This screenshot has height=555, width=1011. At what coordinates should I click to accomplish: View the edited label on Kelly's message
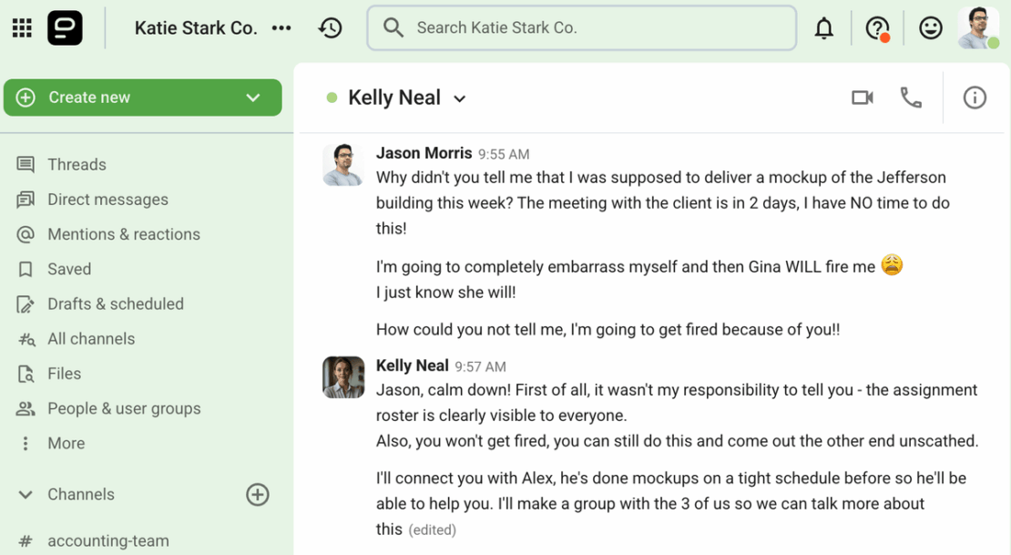point(432,529)
